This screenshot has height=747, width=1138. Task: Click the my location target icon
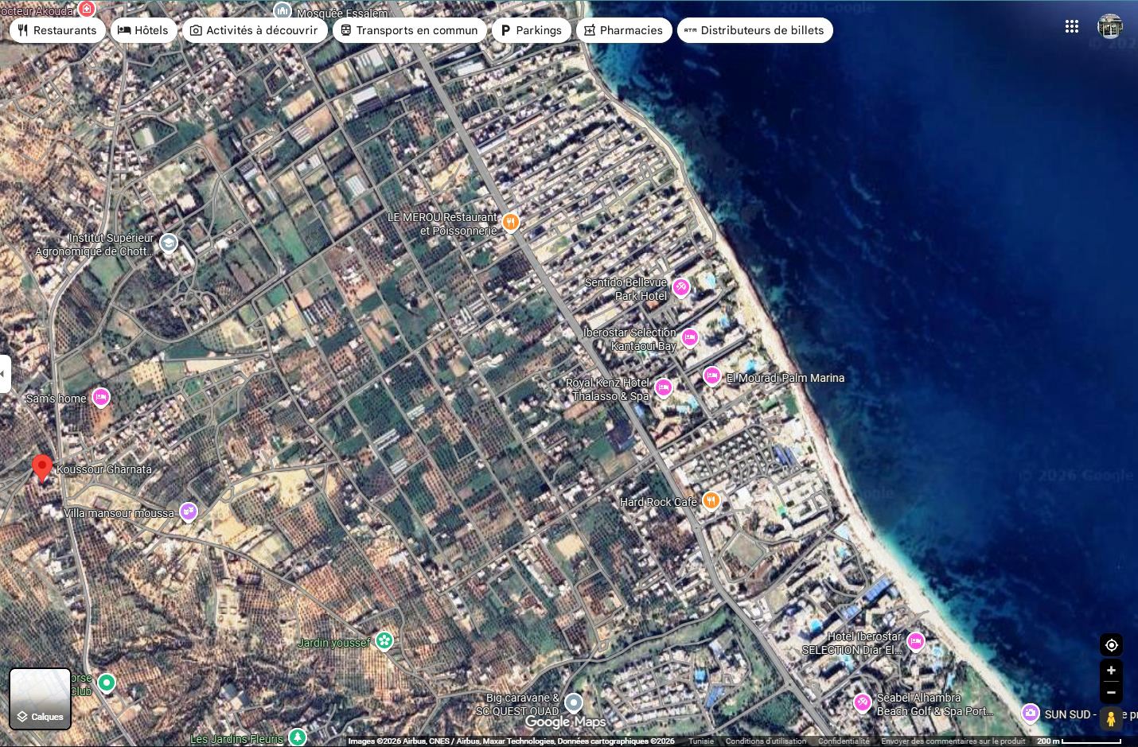click(x=1111, y=645)
